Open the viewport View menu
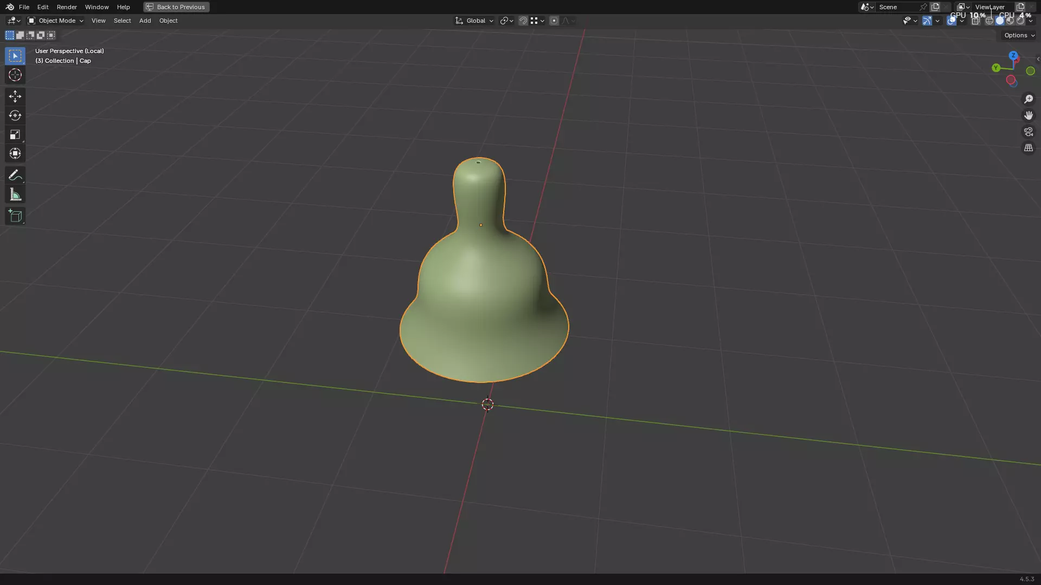The width and height of the screenshot is (1041, 585). [x=99, y=21]
